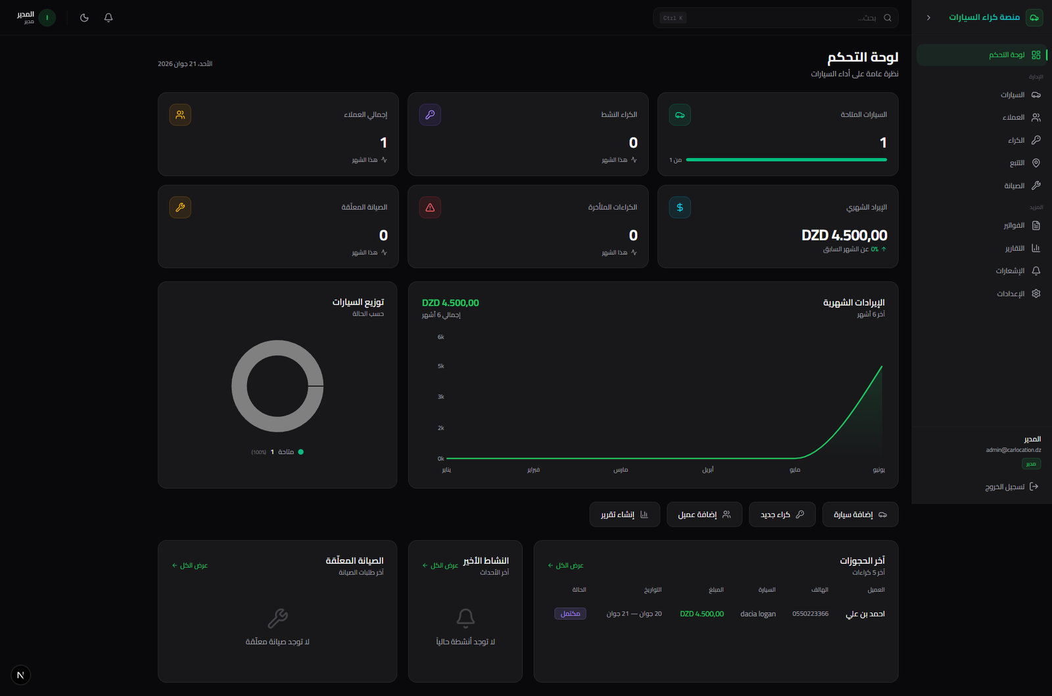Click the bar chart icon for التقارير
The image size is (1052, 696).
(1036, 248)
